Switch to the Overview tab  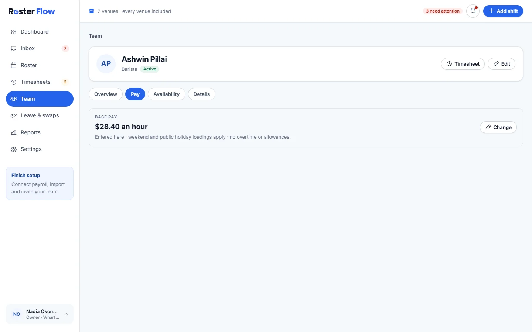(106, 94)
